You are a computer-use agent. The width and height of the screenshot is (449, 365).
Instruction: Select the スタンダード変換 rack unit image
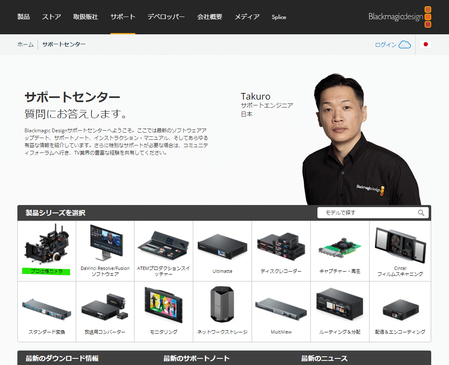tap(47, 309)
